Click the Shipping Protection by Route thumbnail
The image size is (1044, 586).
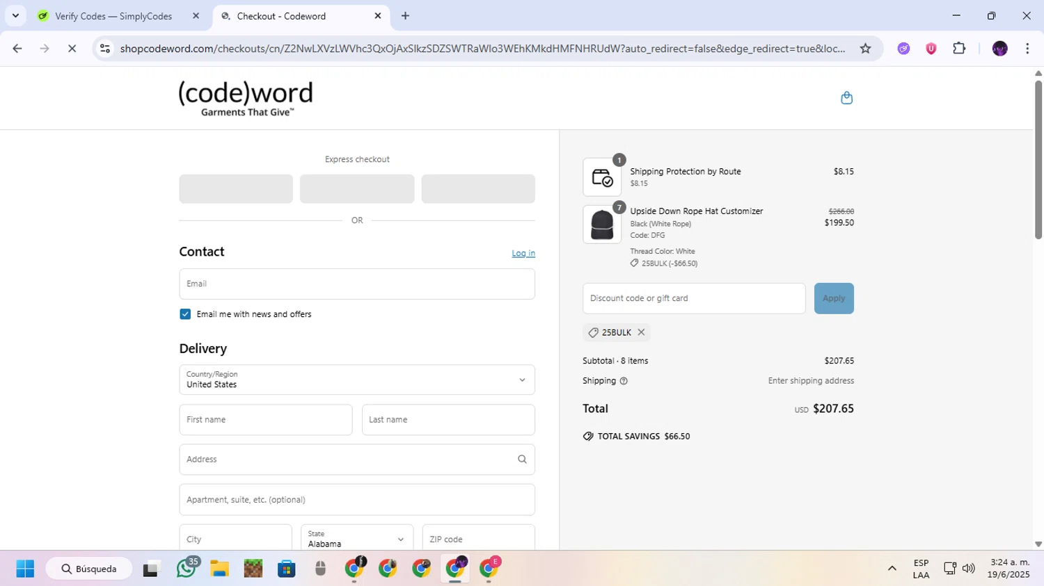(602, 177)
